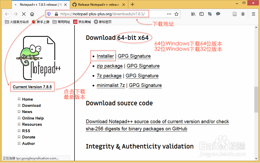Viewport: 260px width, 163px height.
Task: Open a new tab with the plus button
Action: [132, 4]
